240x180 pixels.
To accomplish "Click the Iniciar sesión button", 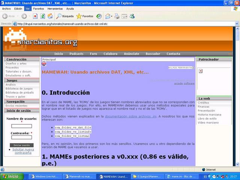I will coord(22,145).
